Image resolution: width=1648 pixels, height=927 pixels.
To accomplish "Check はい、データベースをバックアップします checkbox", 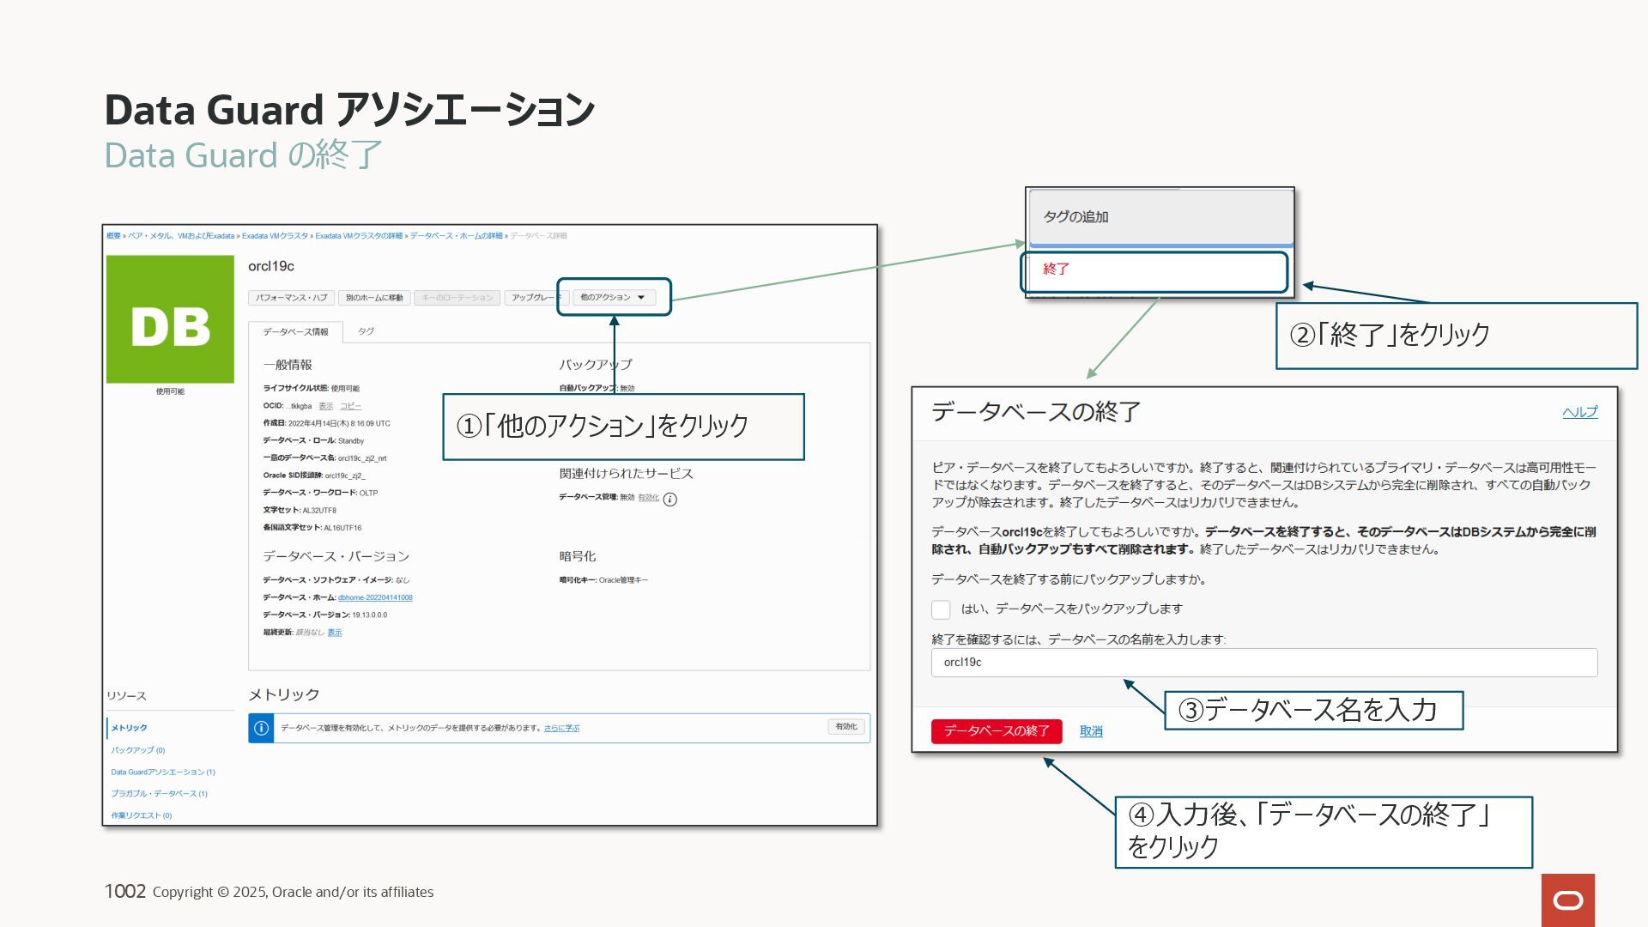I will coord(941,609).
